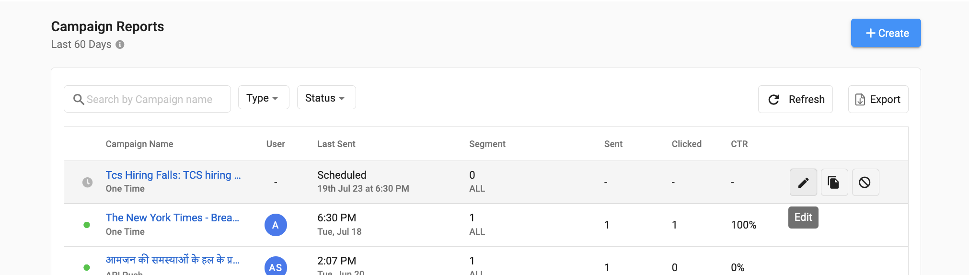Open the Hindi-titled campaign link
Screen dimensions: 969x275
173,260
